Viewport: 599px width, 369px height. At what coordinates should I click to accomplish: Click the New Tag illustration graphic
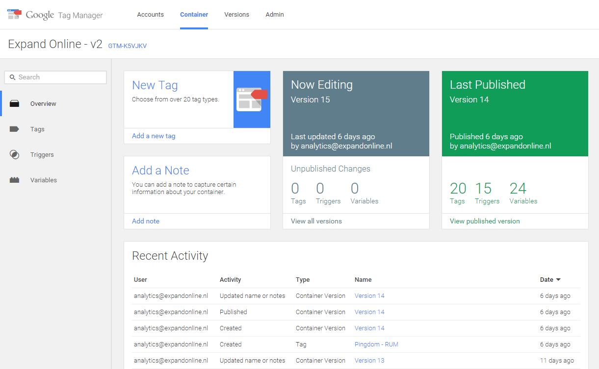(252, 99)
